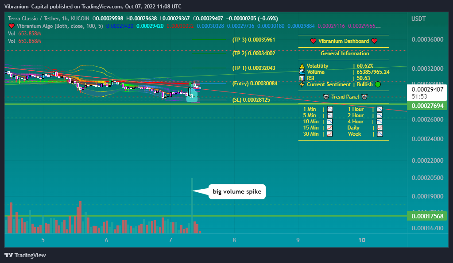453x263 pixels.
Task: Click the tallest volume spike bar
Action: point(192,206)
